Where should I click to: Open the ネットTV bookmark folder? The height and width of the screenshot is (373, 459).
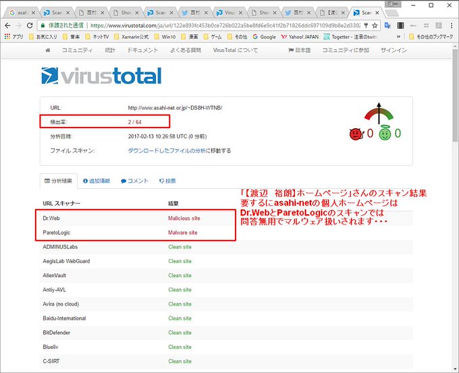point(97,37)
